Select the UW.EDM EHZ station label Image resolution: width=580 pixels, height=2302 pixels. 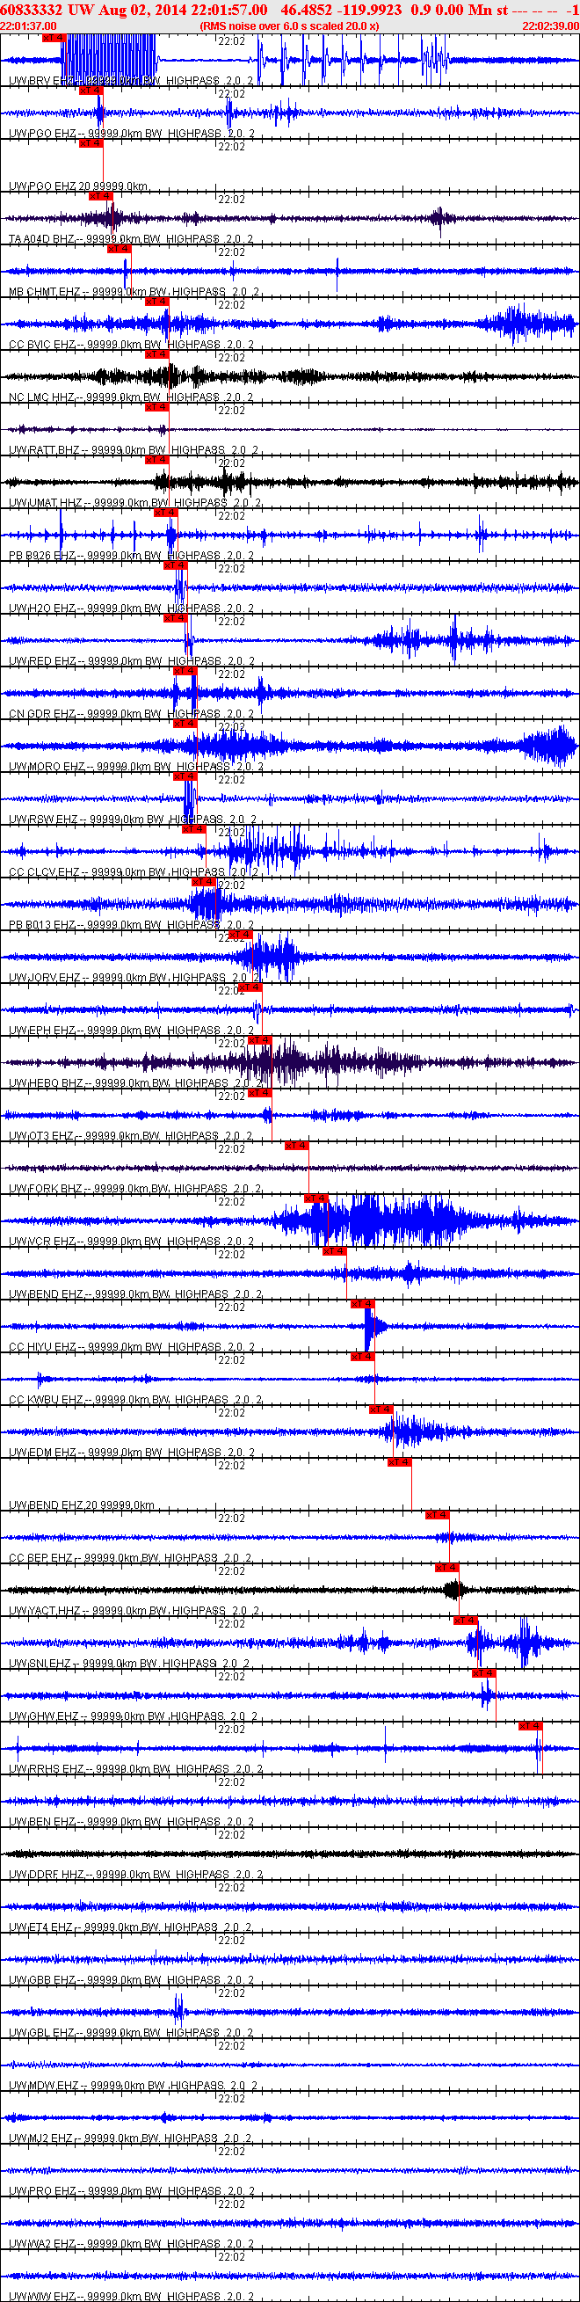131,1451
